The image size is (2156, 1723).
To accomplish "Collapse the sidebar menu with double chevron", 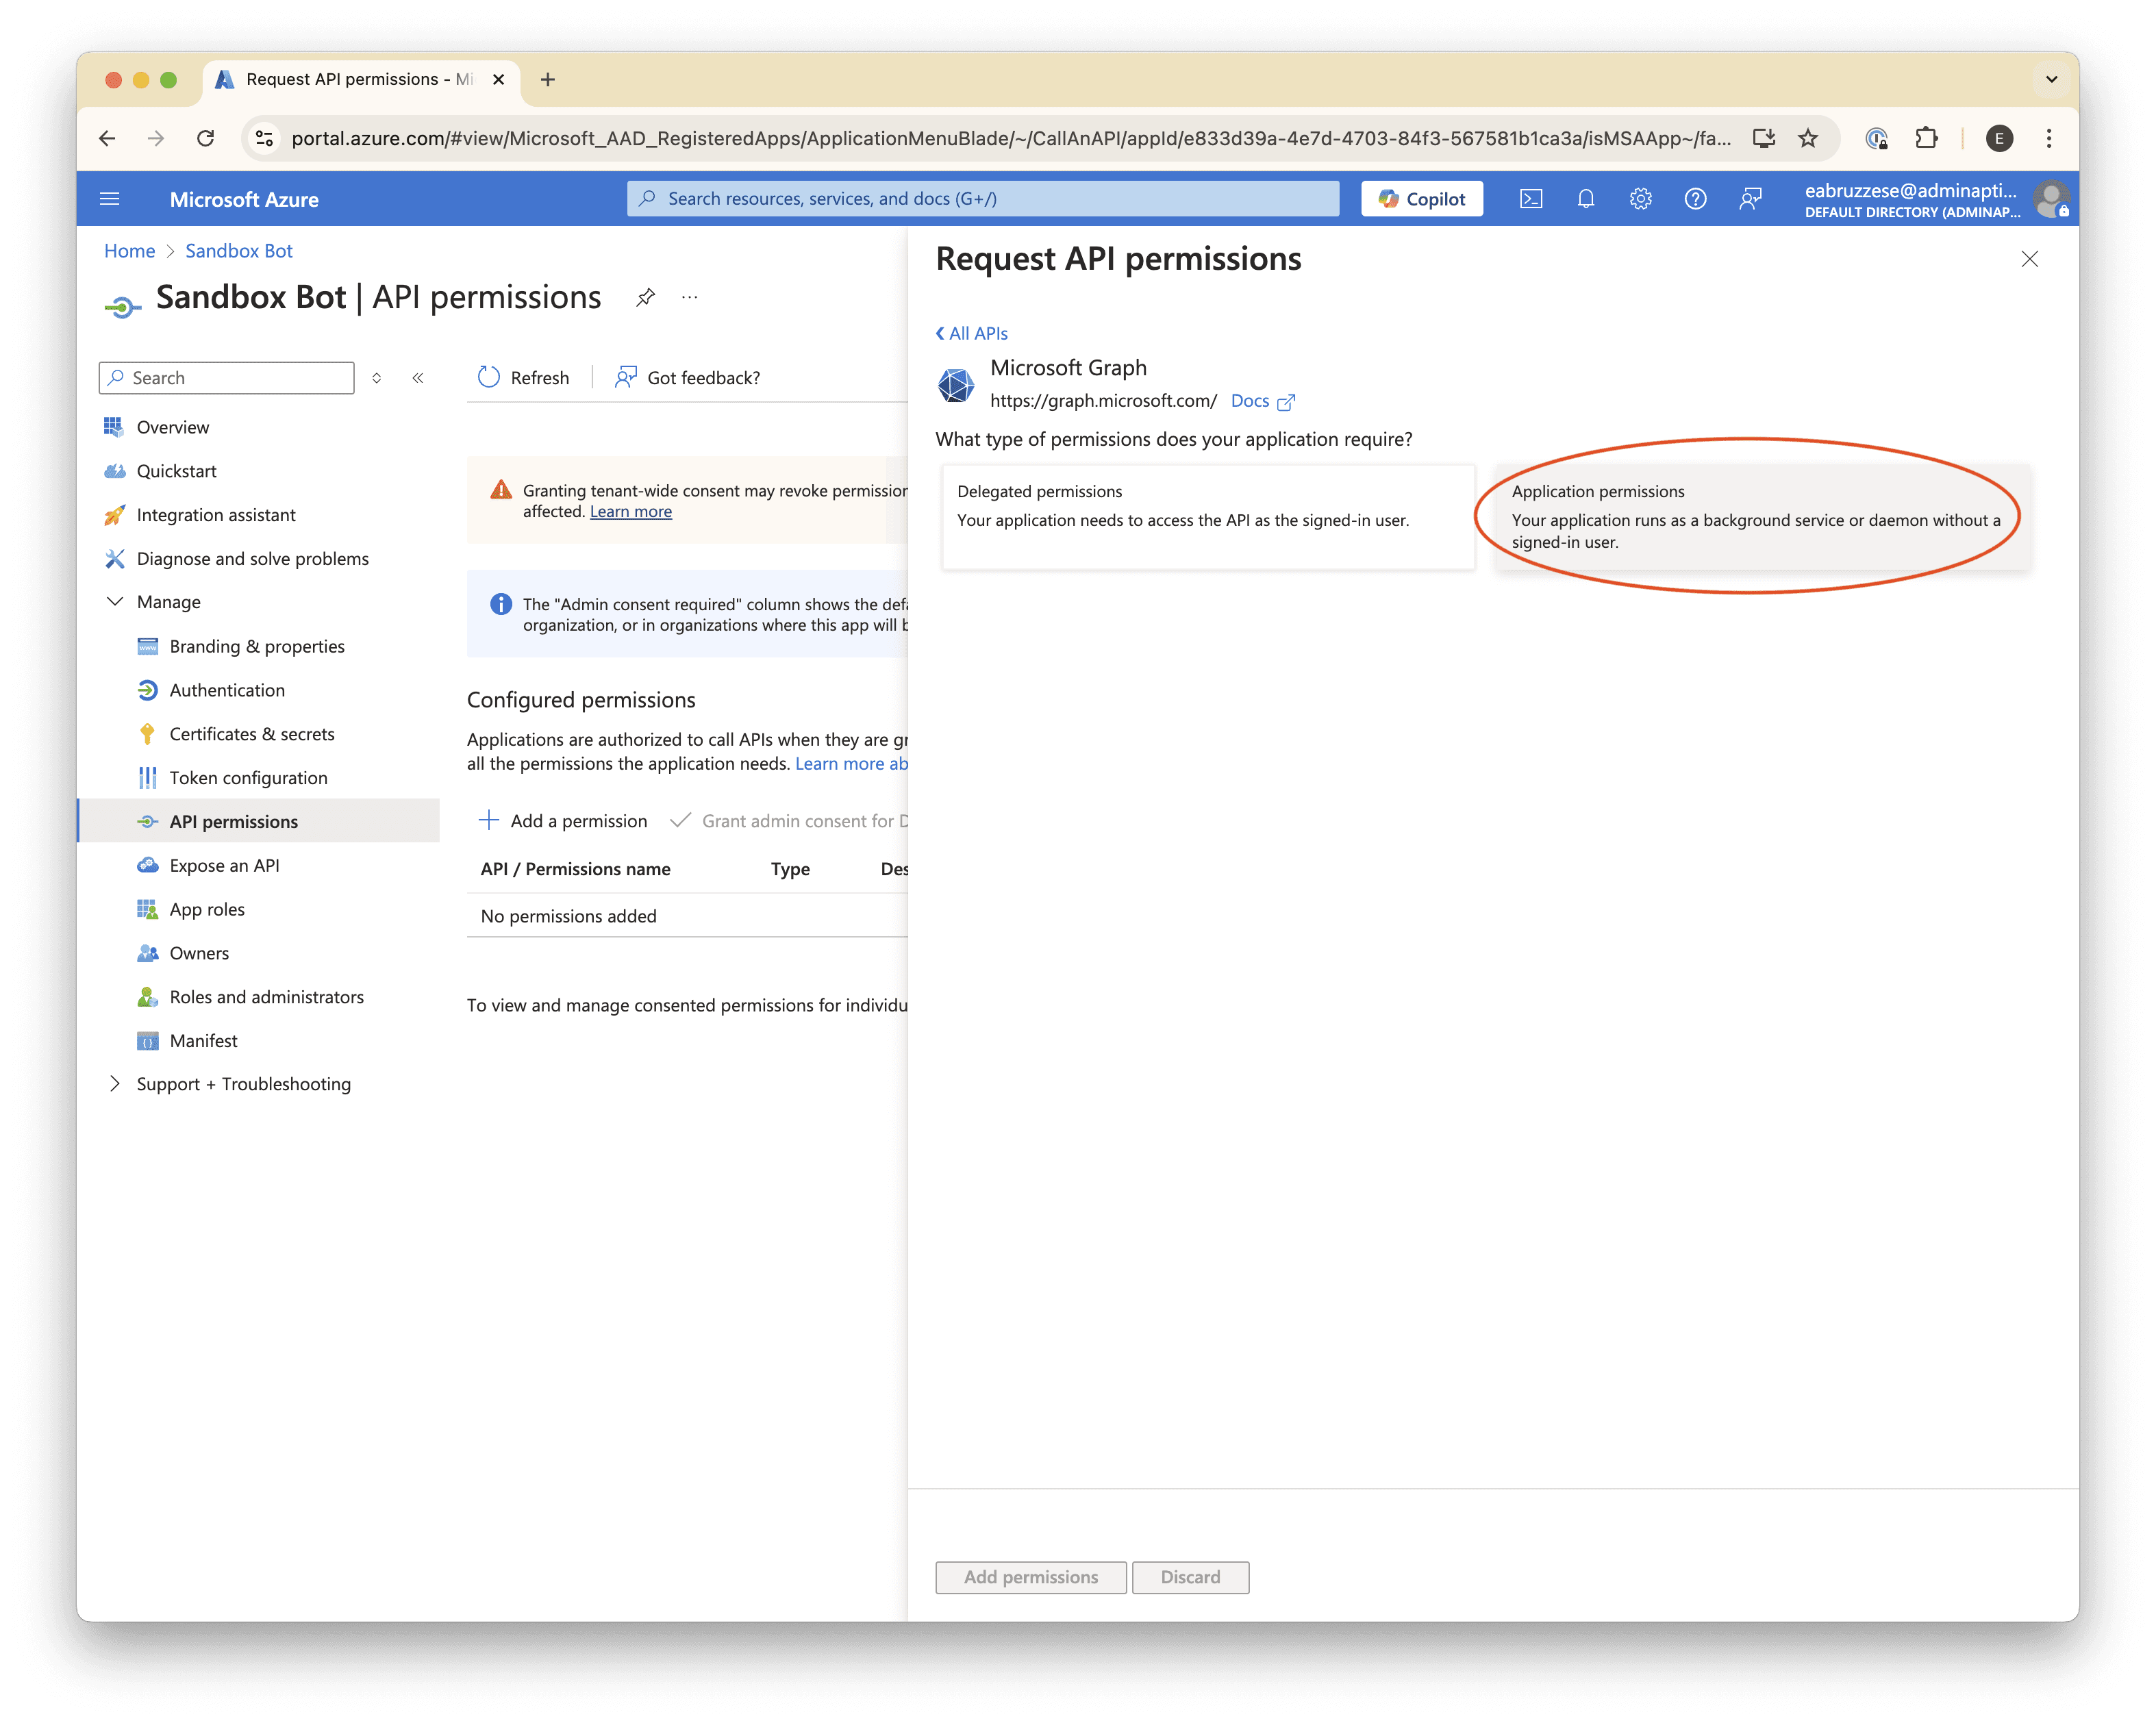I will (418, 378).
